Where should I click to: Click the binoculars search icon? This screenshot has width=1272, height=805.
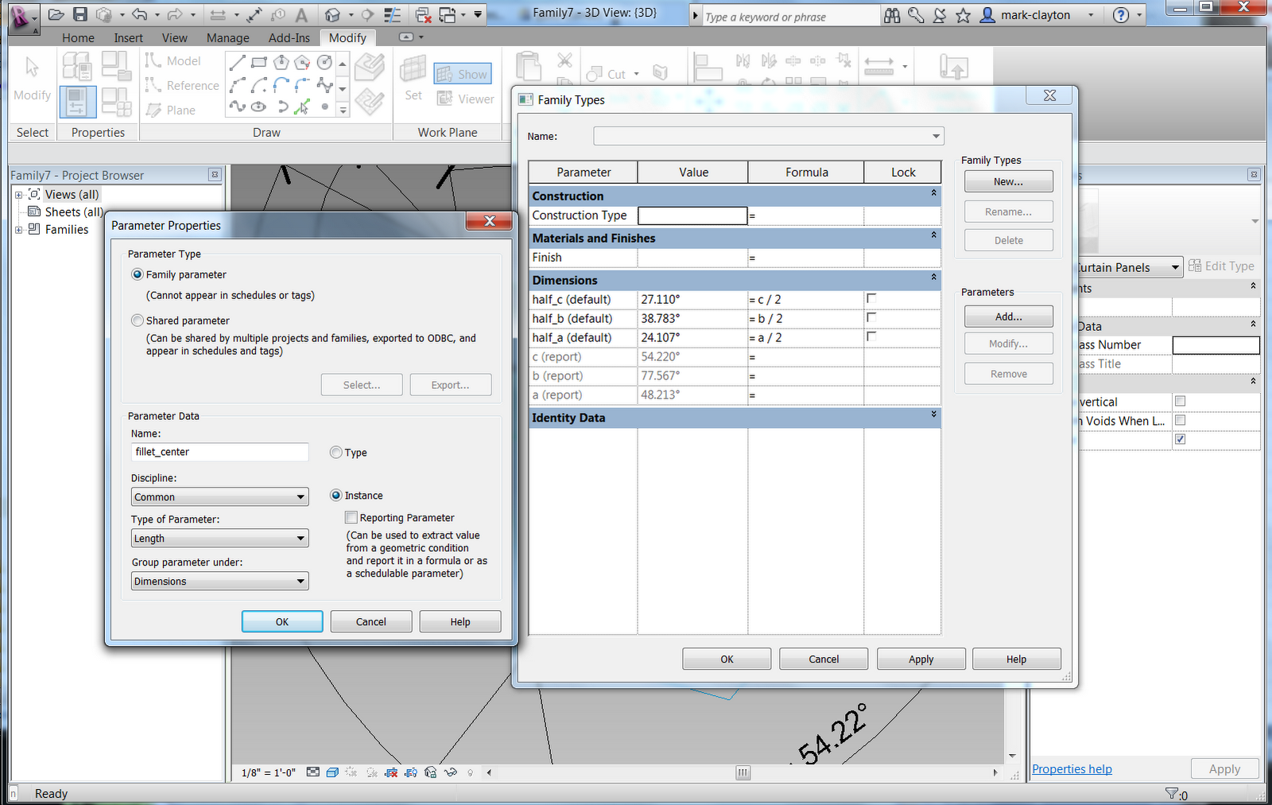(893, 15)
